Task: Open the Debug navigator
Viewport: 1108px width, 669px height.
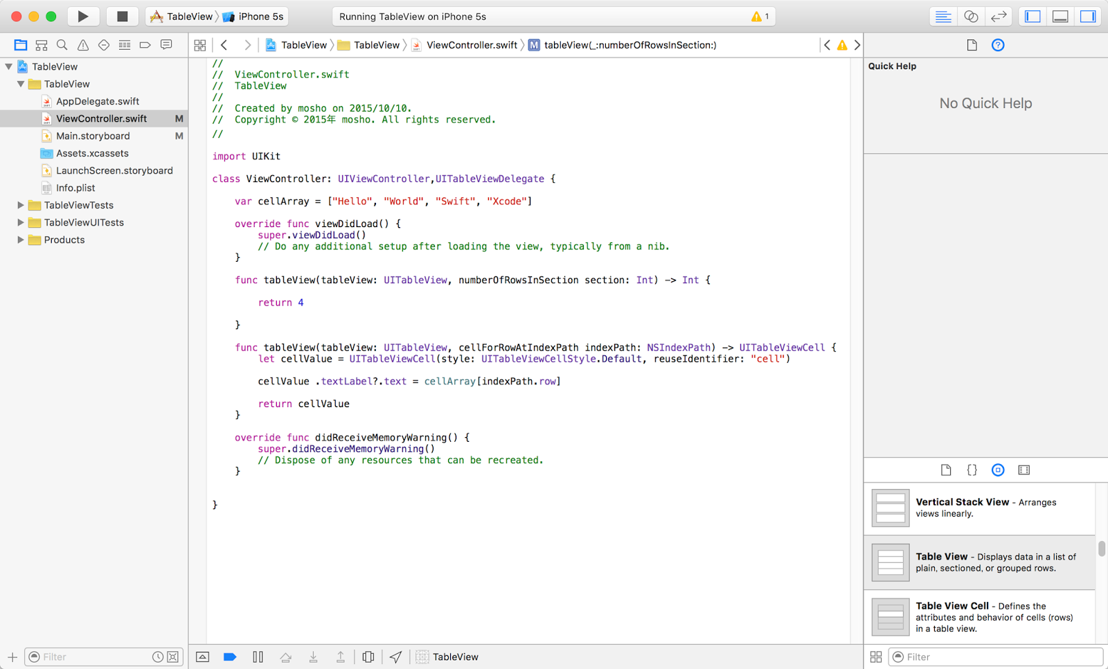Action: 125,45
